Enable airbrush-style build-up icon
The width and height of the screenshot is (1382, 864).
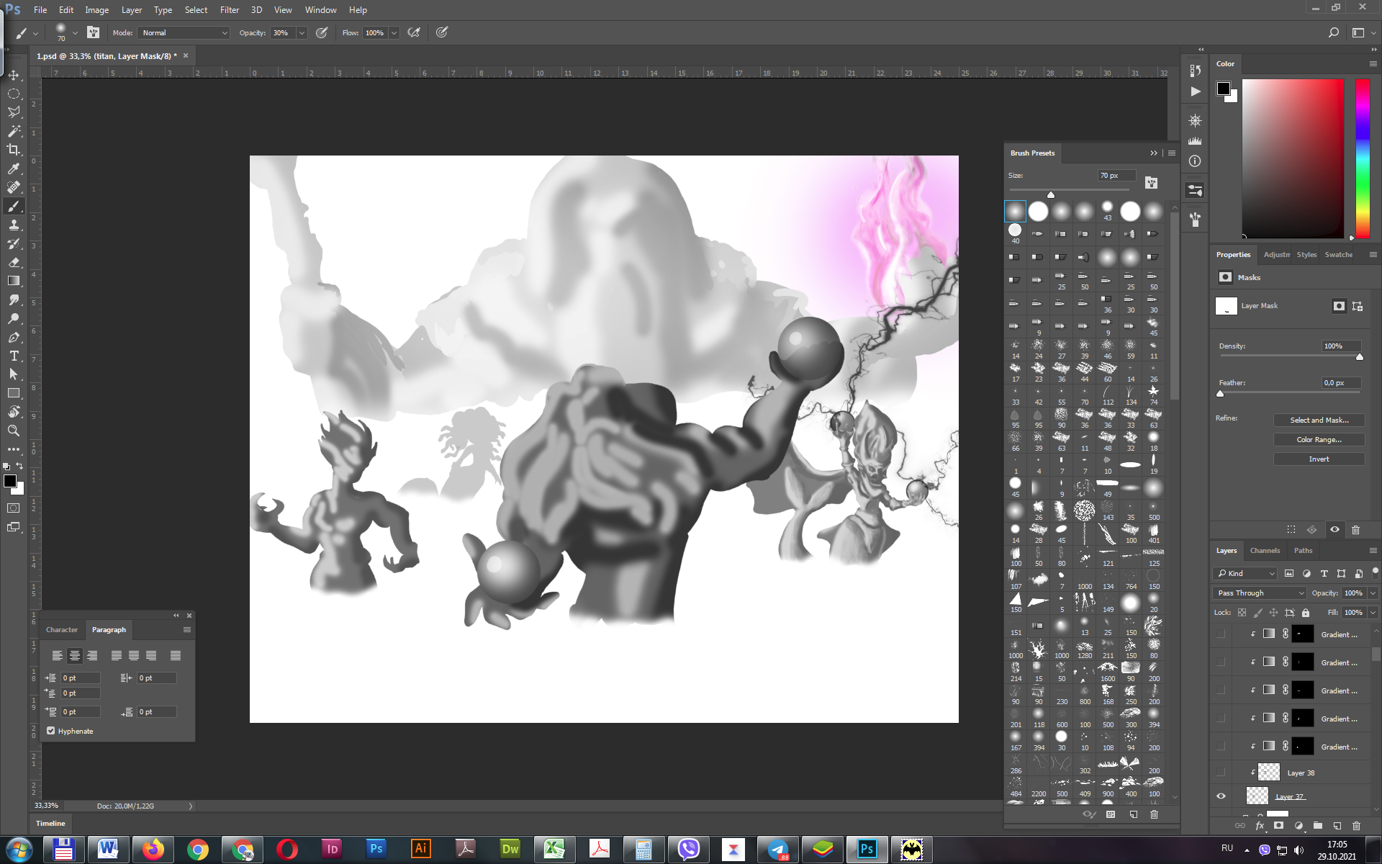(x=414, y=32)
